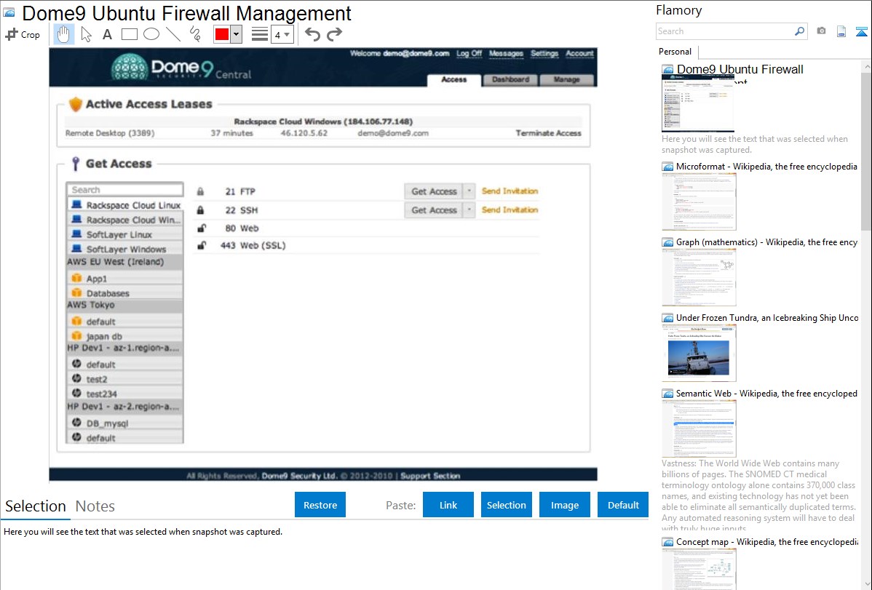Select Rackspace Cloud Linux server
872x590 pixels.
click(x=125, y=205)
